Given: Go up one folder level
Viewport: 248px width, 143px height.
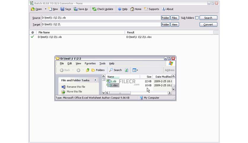Looking at the screenshot, I should [88, 70].
